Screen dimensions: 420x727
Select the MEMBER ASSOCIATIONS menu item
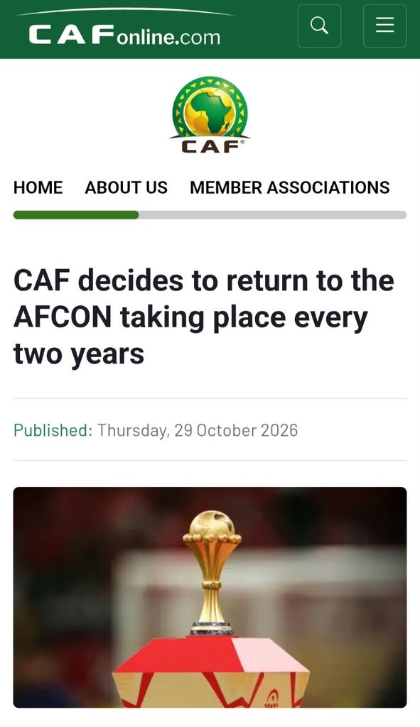[x=289, y=187]
